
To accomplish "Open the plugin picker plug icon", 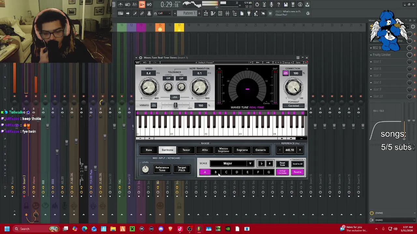I will pyautogui.click(x=249, y=13).
